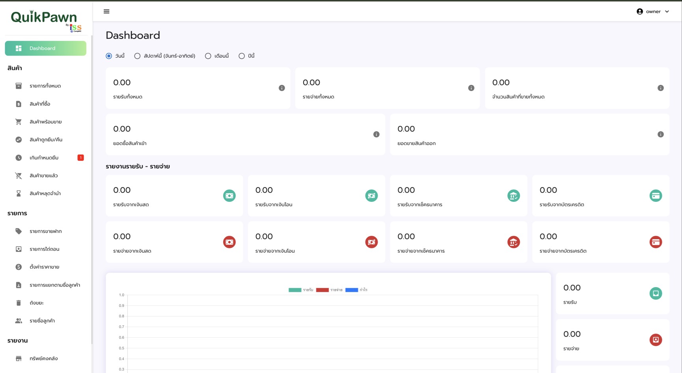Go to สินค้าขายแล้ว page
This screenshot has width=682, height=373.
(46, 175)
